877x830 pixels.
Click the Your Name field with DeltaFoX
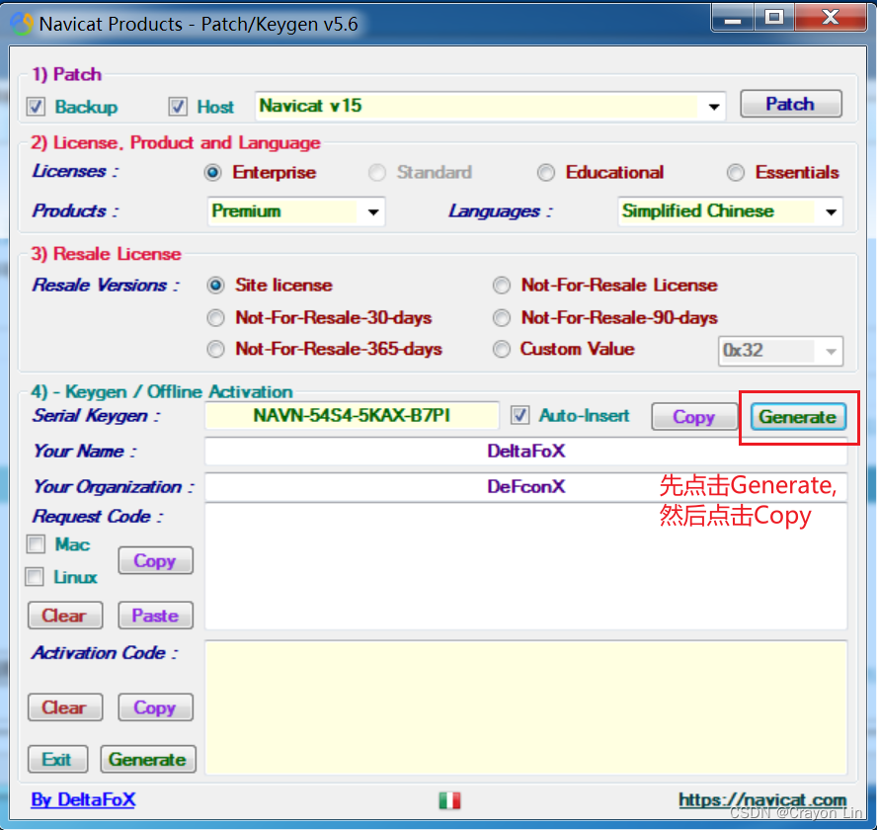tap(525, 452)
